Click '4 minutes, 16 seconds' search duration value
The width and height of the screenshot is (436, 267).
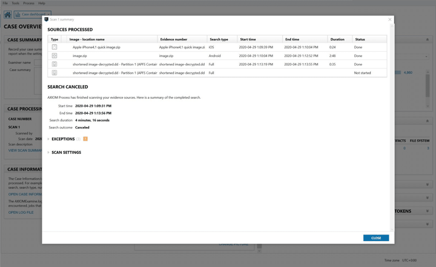92,120
